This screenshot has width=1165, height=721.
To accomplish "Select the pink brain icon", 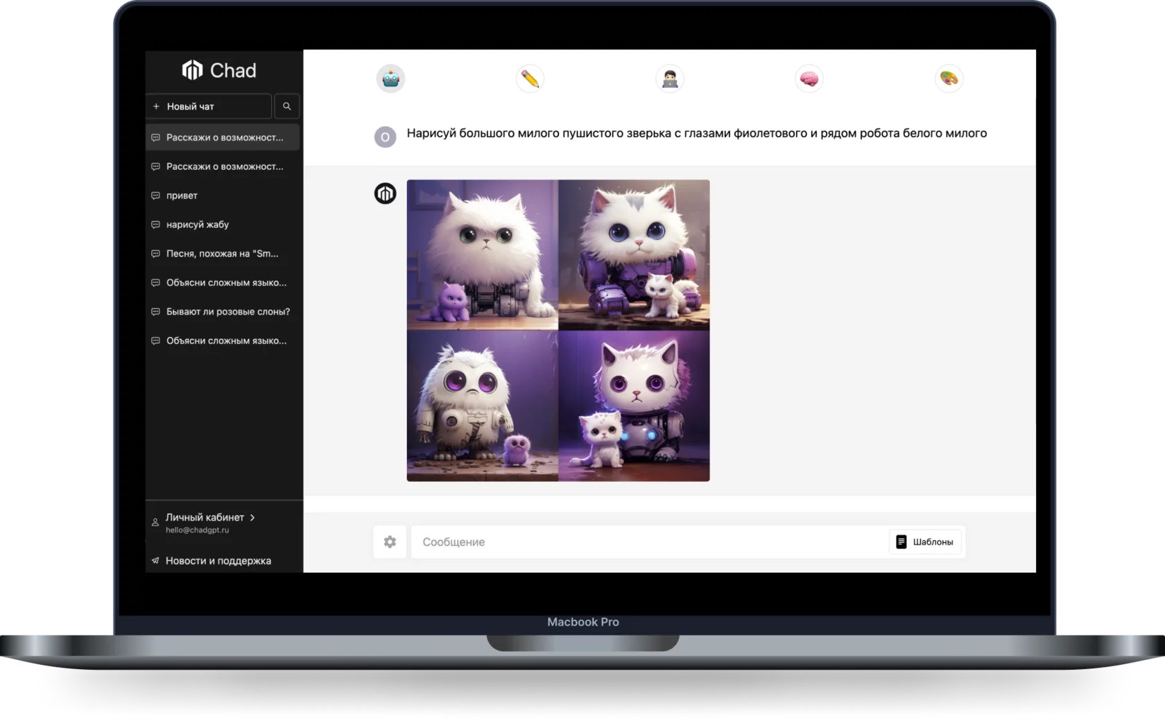I will [809, 79].
